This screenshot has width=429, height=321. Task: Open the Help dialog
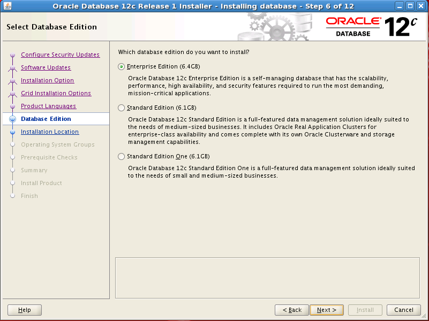coord(24,310)
